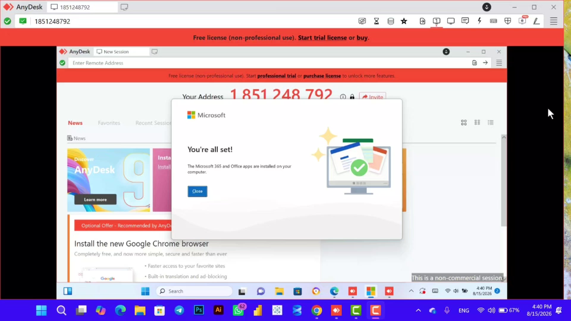Click the connect arrow in the remote AnyDesk
Viewport: 571px width, 321px height.
click(485, 63)
